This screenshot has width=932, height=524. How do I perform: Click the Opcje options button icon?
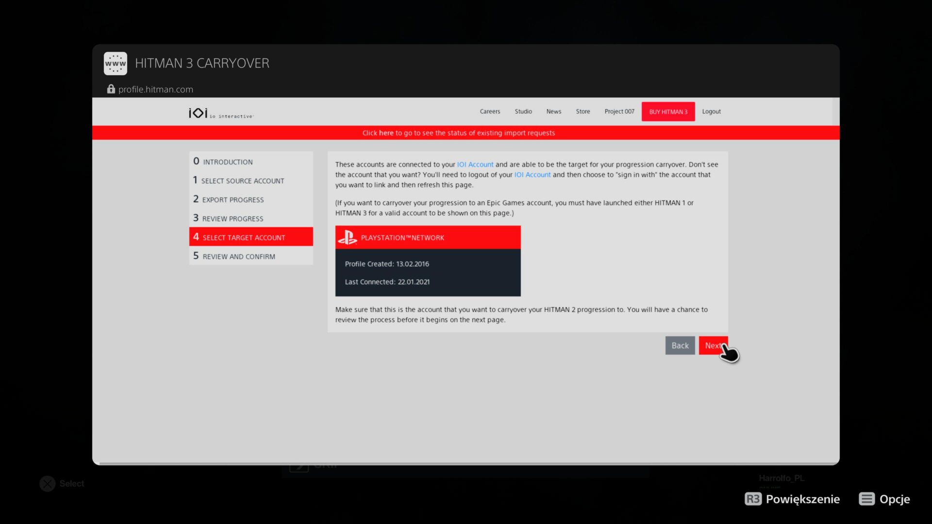point(866,499)
